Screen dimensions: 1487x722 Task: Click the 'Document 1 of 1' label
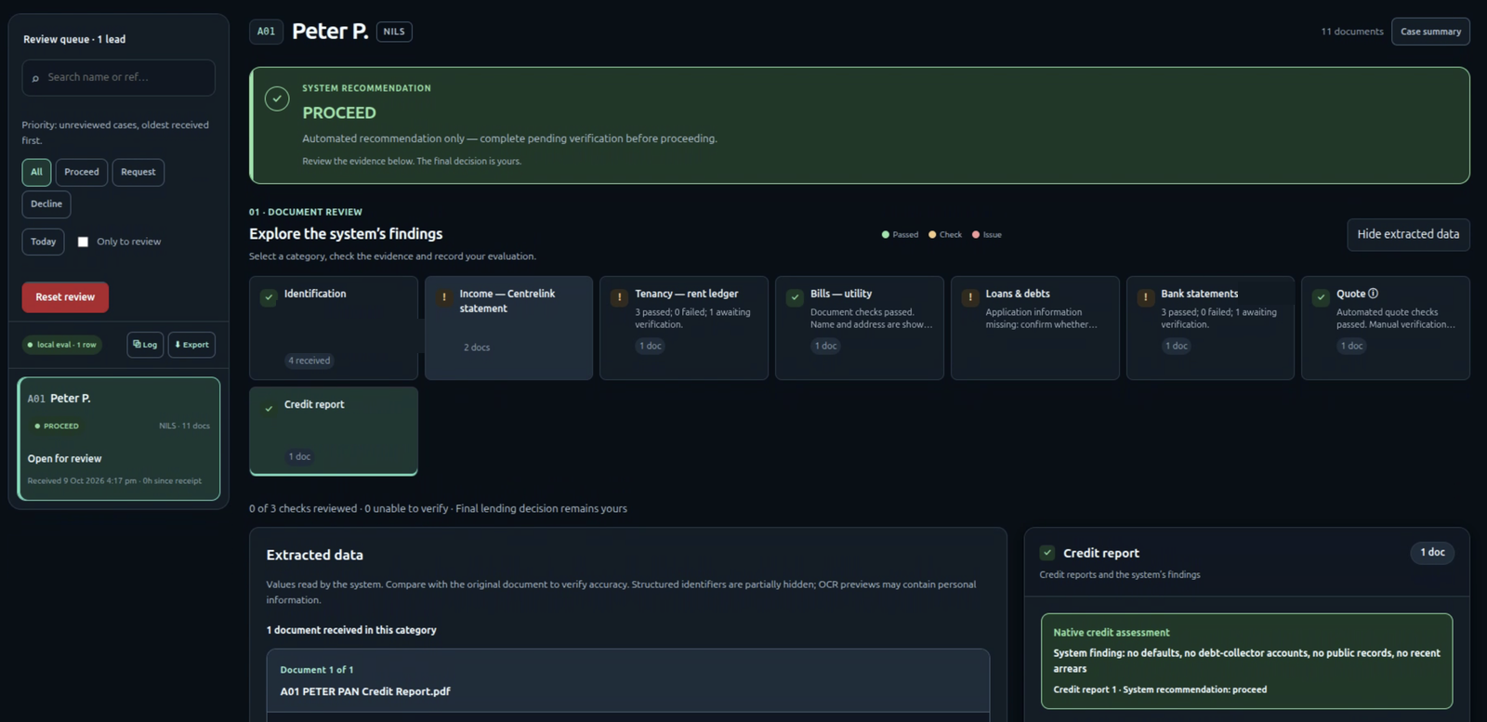click(x=317, y=670)
